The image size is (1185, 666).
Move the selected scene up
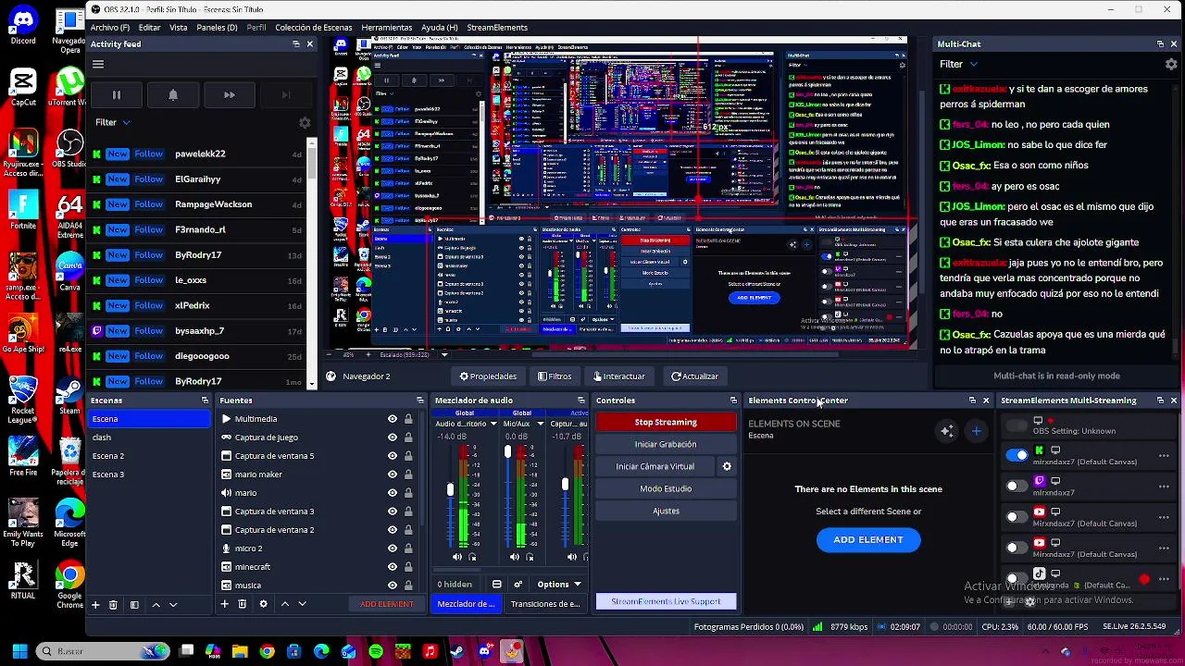pyautogui.click(x=156, y=604)
